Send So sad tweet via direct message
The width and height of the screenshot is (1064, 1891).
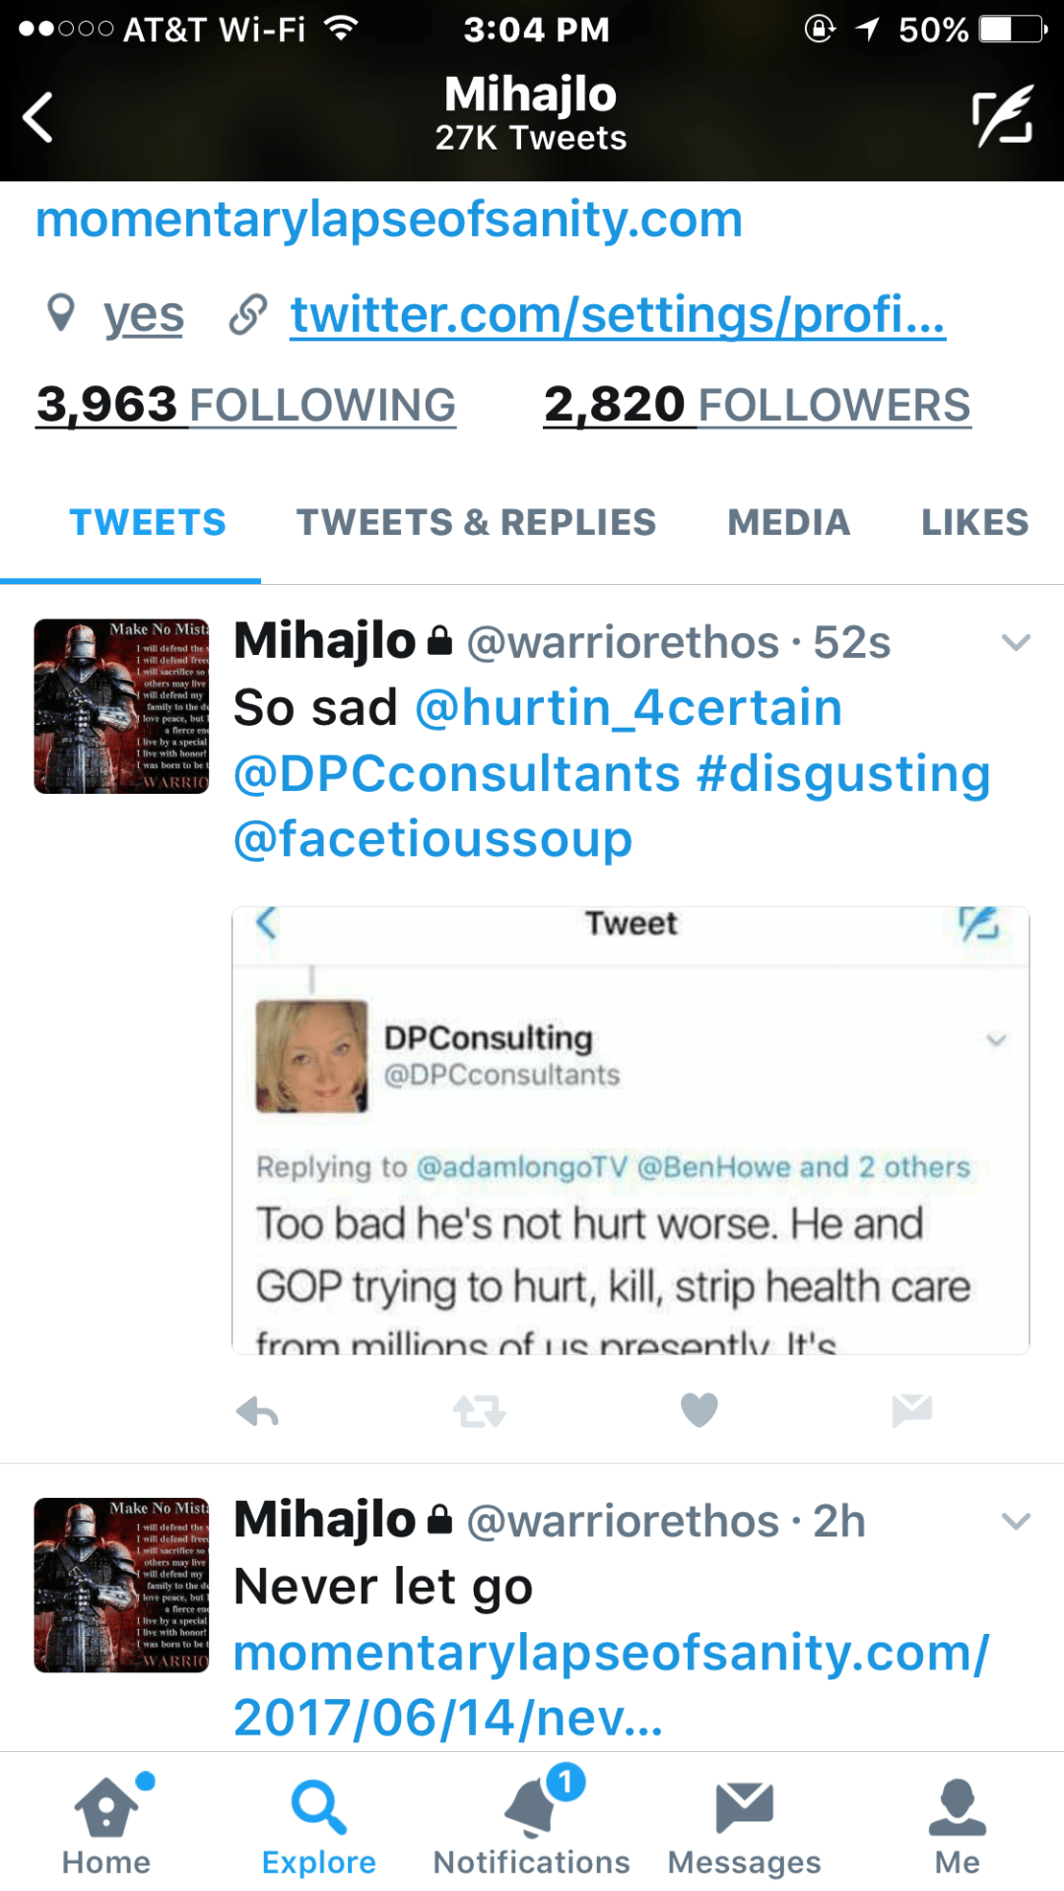[911, 1410]
